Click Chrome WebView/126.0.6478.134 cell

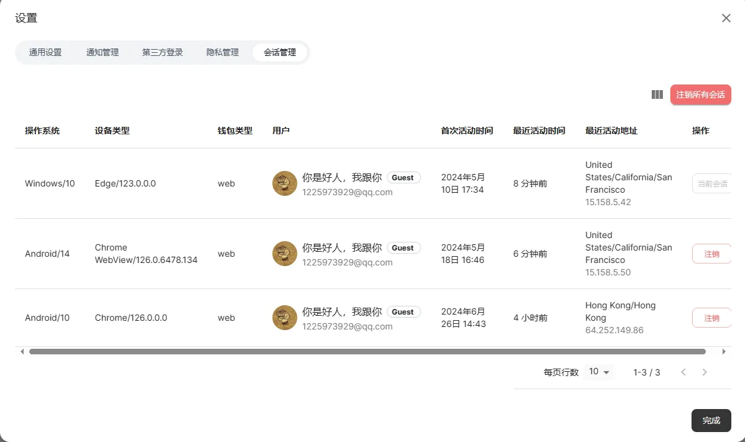pyautogui.click(x=146, y=254)
